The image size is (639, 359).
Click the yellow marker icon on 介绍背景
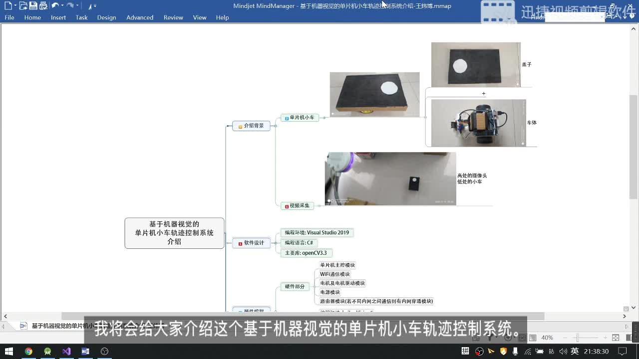pos(240,126)
